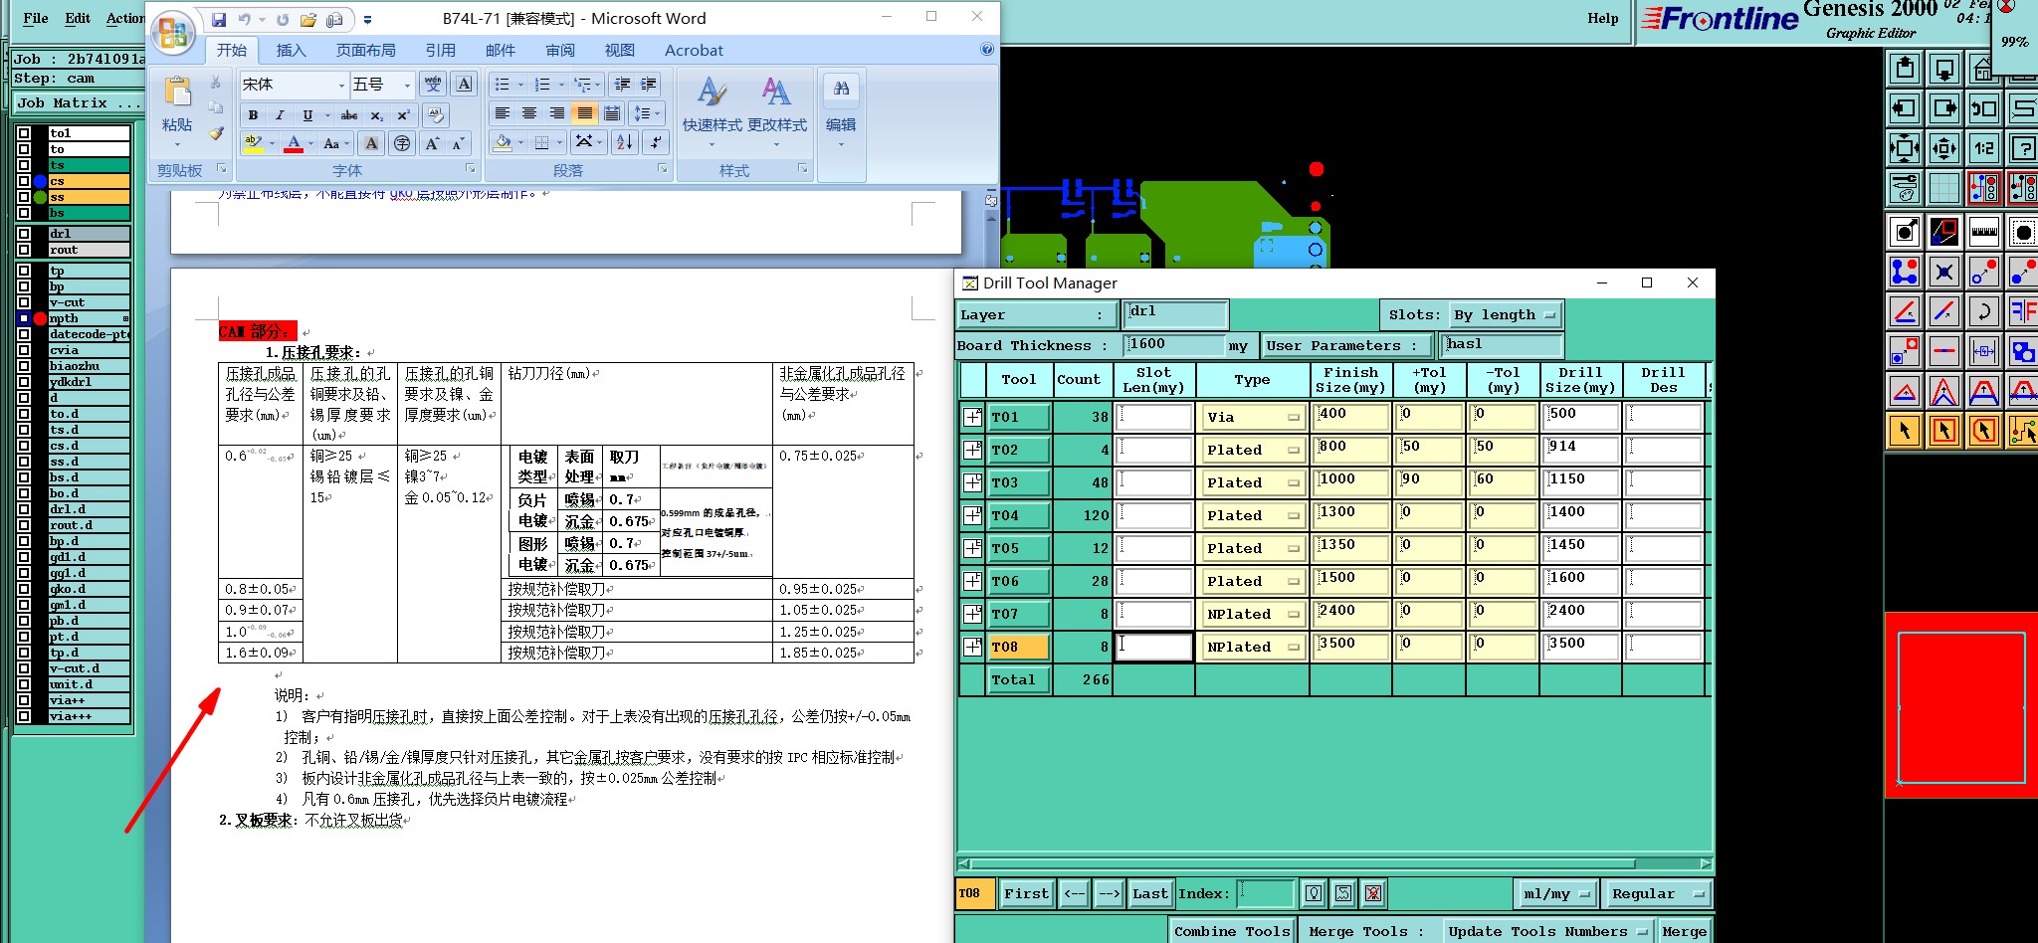The image size is (2038, 943).
Task: Open the Acrobat ribbon tab
Action: click(694, 50)
